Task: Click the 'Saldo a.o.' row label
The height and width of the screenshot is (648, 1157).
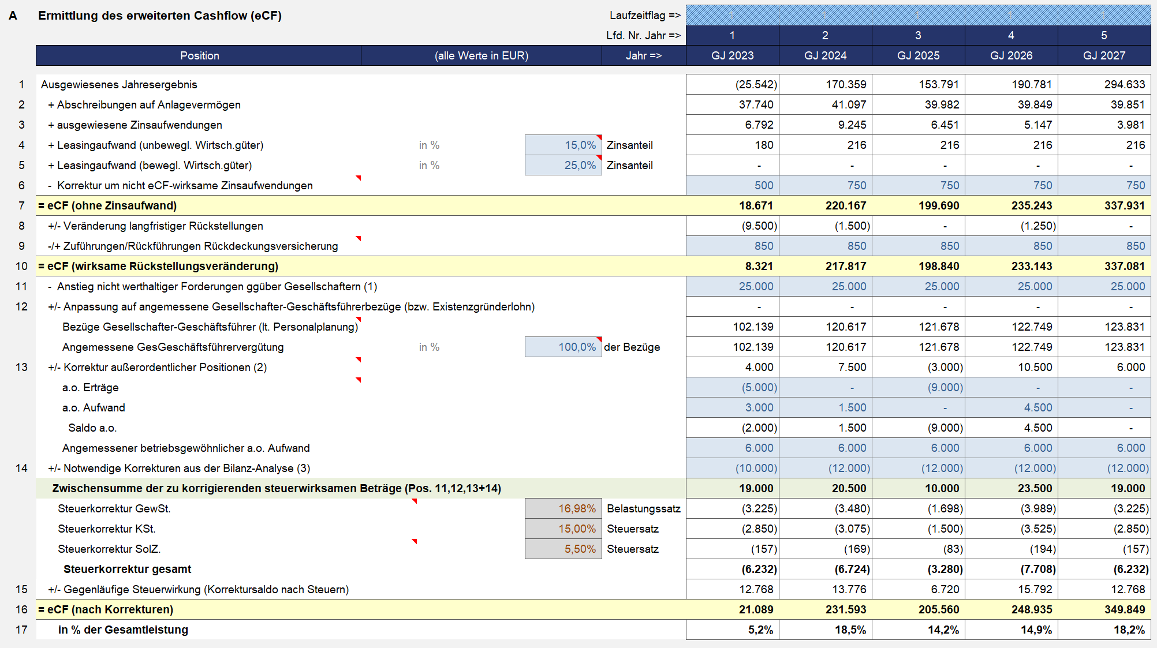Action: coord(92,428)
